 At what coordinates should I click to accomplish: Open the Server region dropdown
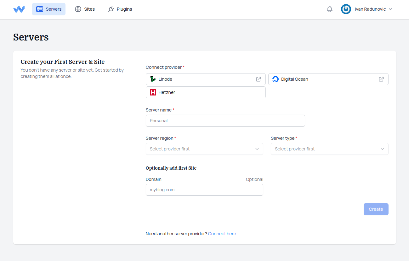[204, 149]
